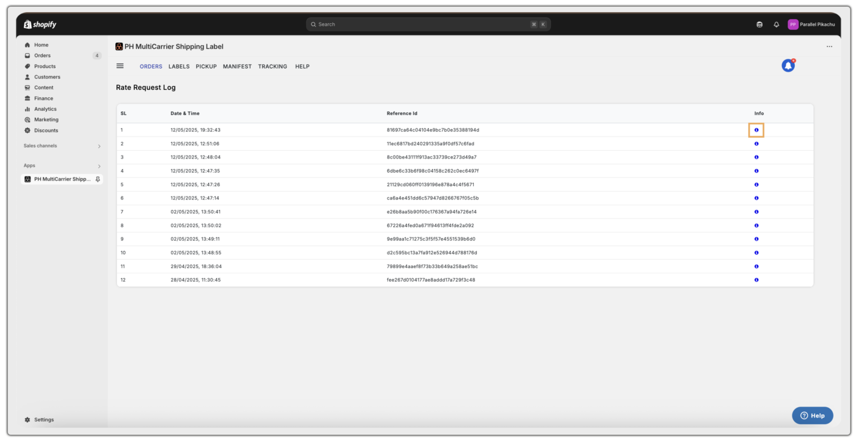
Task: Open info icon for row 12:47:35
Action: (x=756, y=171)
